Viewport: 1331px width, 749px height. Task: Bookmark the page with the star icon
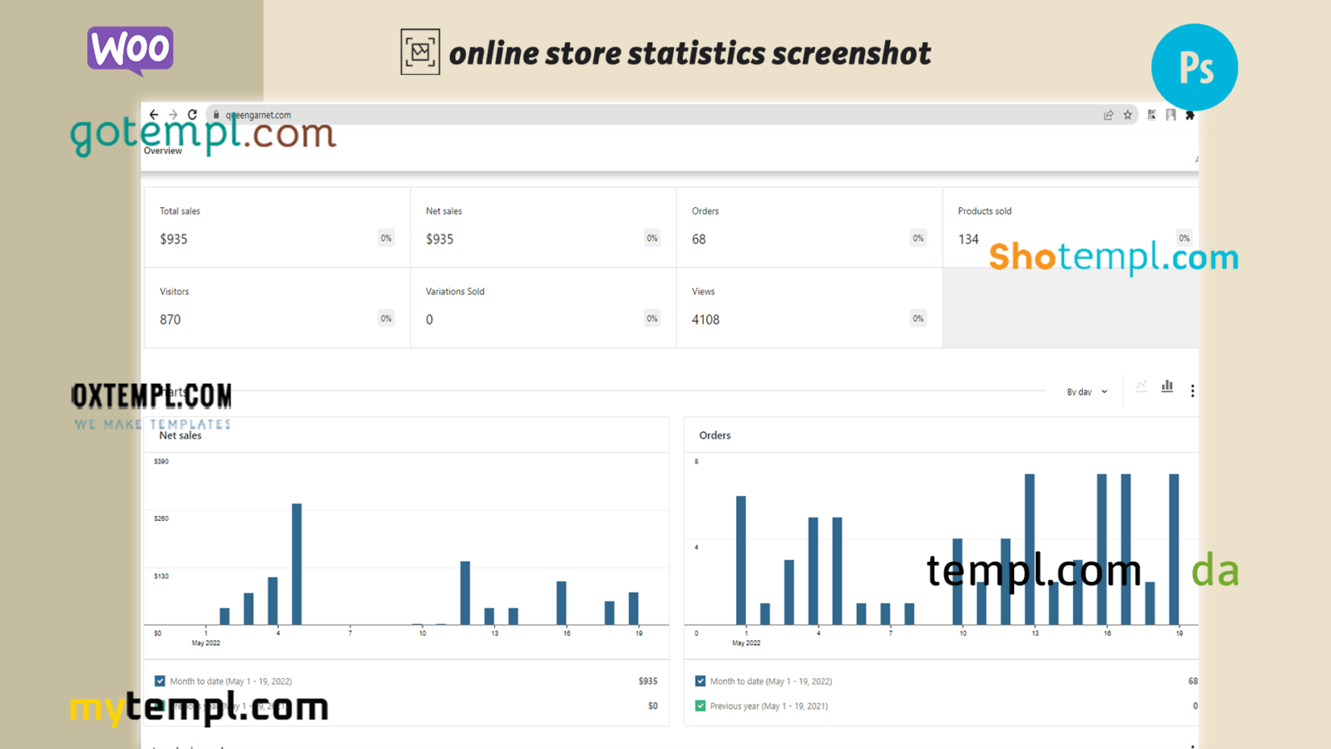(x=1128, y=115)
